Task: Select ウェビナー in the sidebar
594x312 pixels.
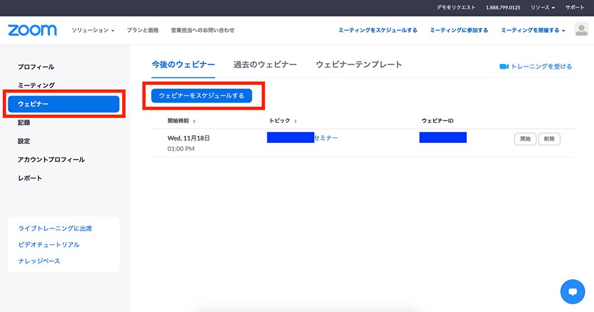Action: coord(64,104)
